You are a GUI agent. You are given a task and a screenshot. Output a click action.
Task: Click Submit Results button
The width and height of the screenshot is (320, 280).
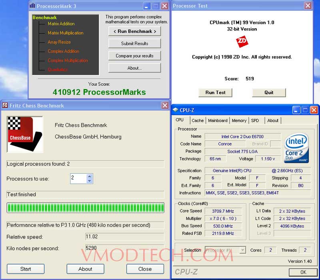click(x=135, y=44)
